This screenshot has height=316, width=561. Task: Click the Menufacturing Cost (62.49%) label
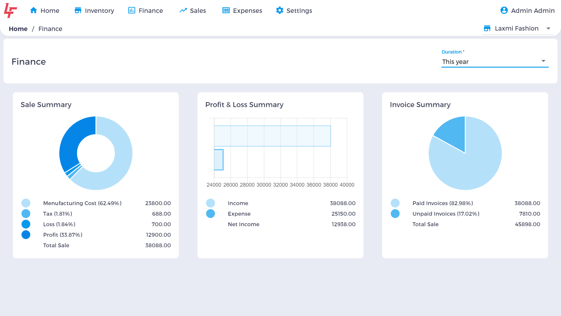tap(82, 203)
